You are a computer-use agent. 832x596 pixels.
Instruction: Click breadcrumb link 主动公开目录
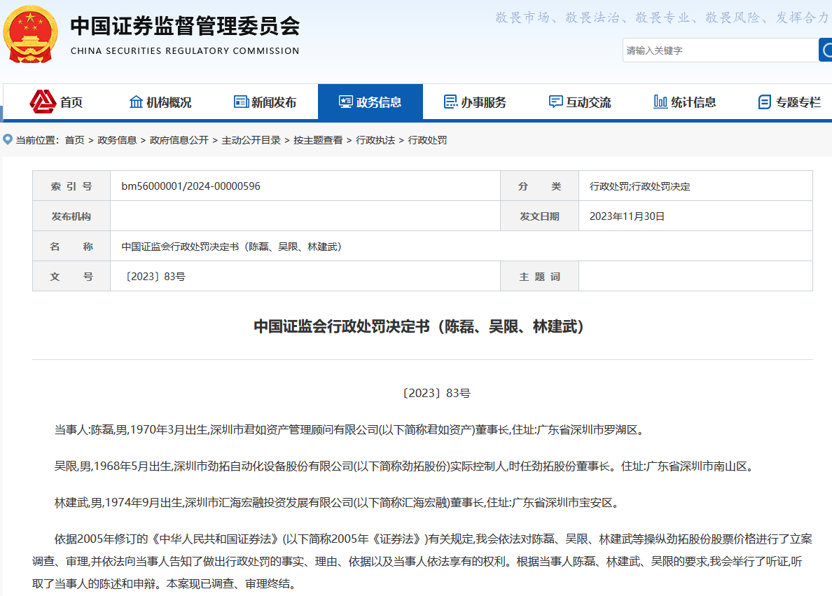251,140
